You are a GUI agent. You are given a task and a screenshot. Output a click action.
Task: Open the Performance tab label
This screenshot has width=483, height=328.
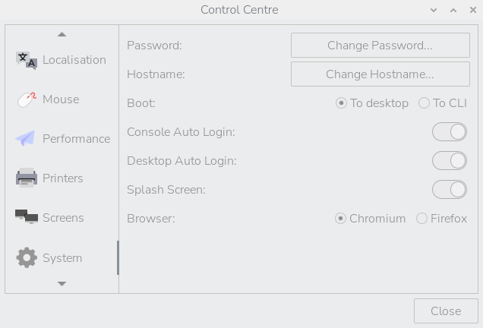click(x=76, y=139)
